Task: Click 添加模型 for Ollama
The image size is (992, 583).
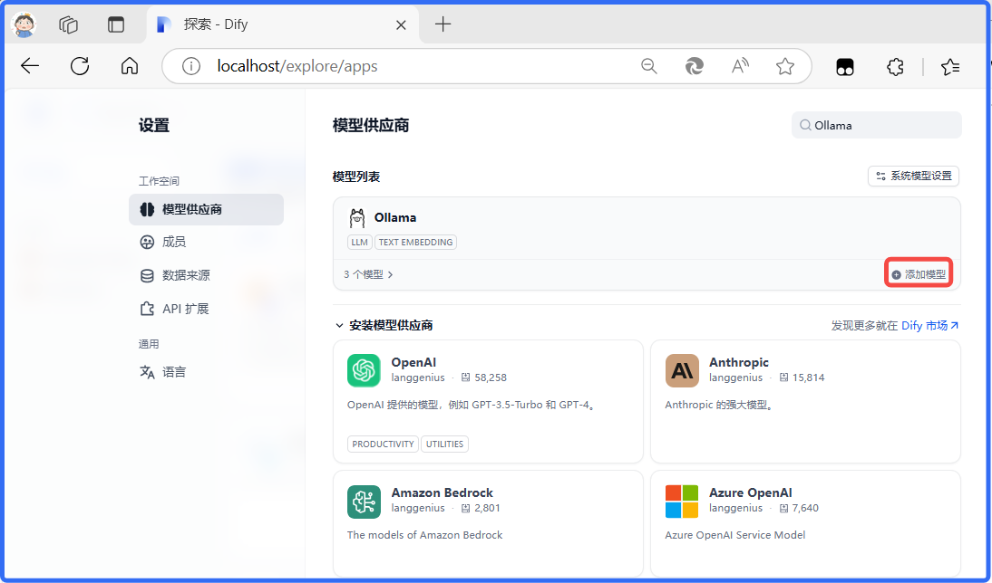Action: coord(919,275)
